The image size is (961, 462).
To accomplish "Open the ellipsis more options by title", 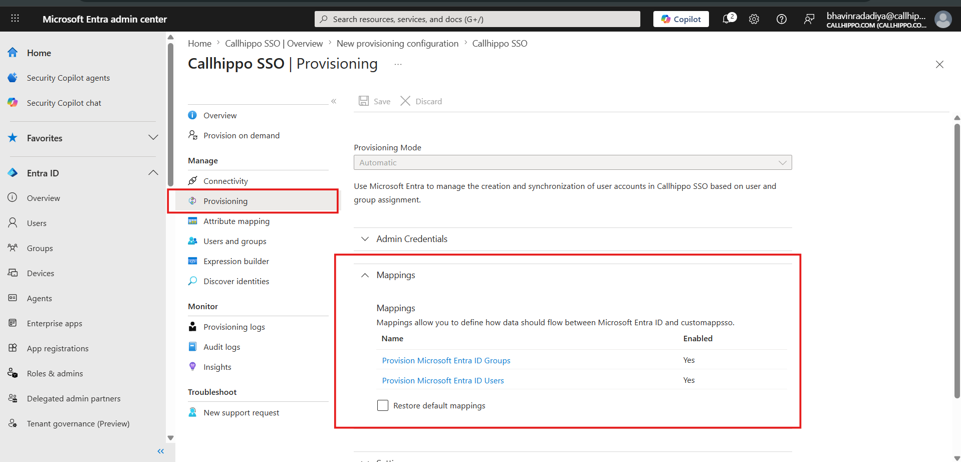I will tap(398, 65).
